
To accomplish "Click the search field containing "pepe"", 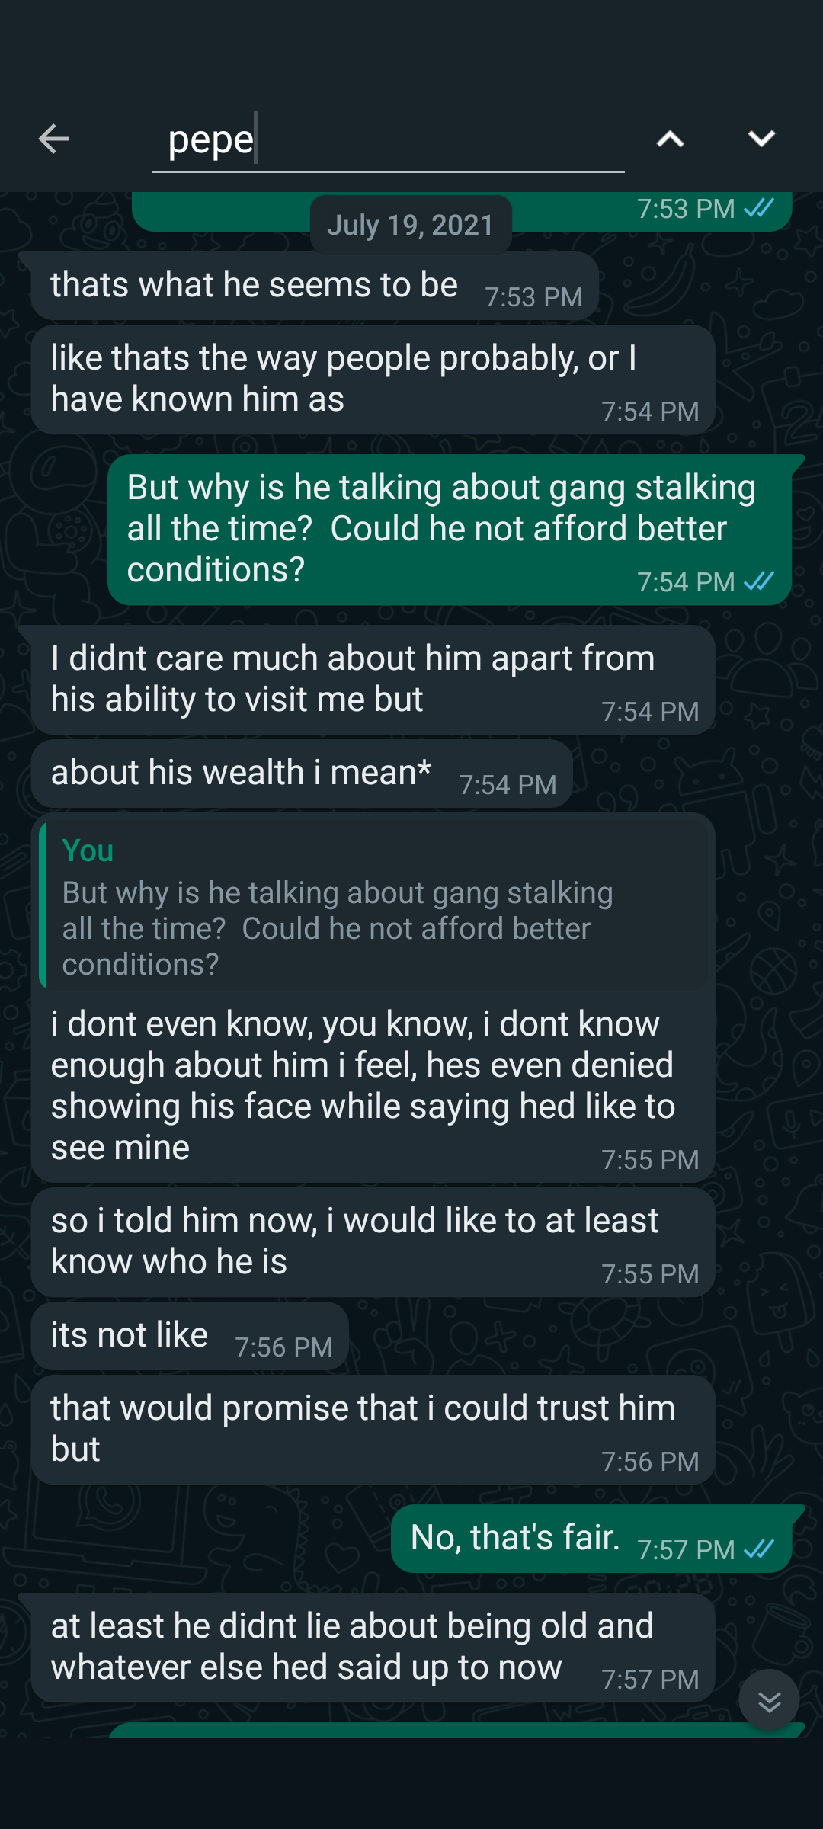I will click(x=387, y=140).
